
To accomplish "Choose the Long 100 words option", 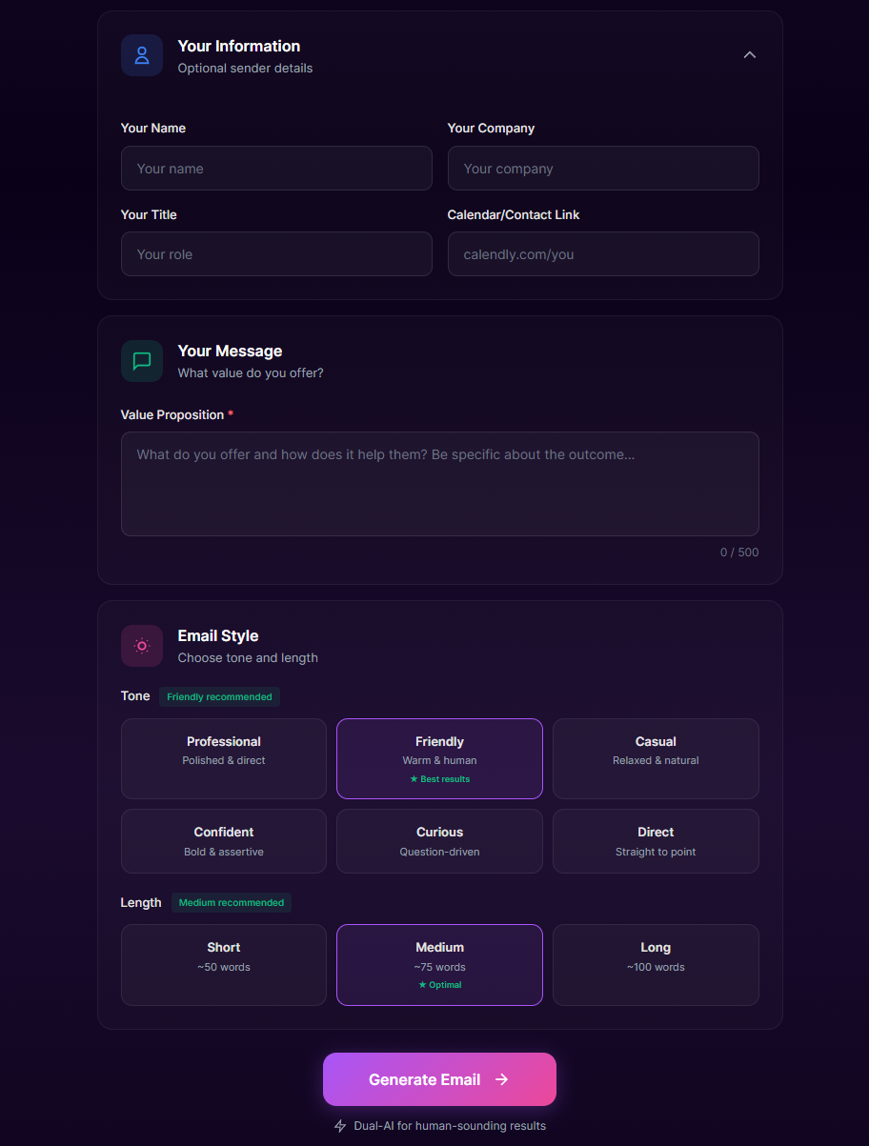I will [656, 965].
